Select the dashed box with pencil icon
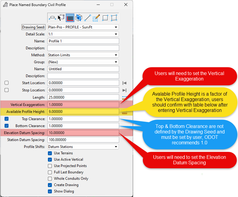The height and width of the screenshot is (197, 238). pyautogui.click(x=96, y=18)
